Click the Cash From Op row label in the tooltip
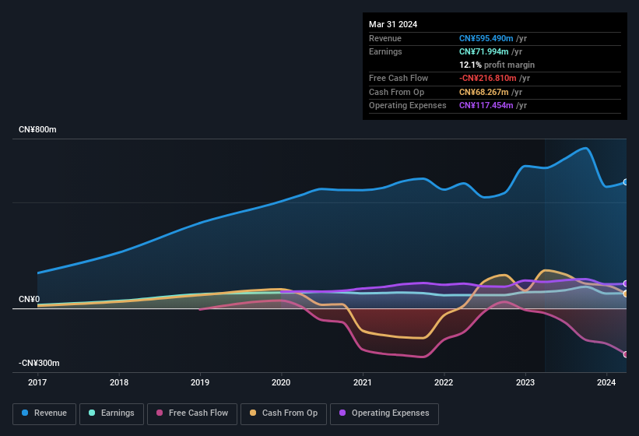This screenshot has height=436, width=639. 396,92
